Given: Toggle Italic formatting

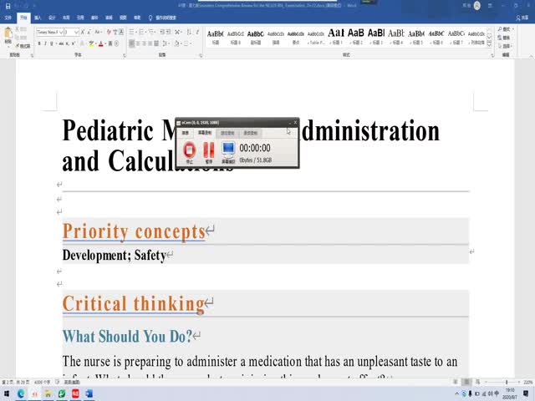Looking at the screenshot, I should point(47,43).
